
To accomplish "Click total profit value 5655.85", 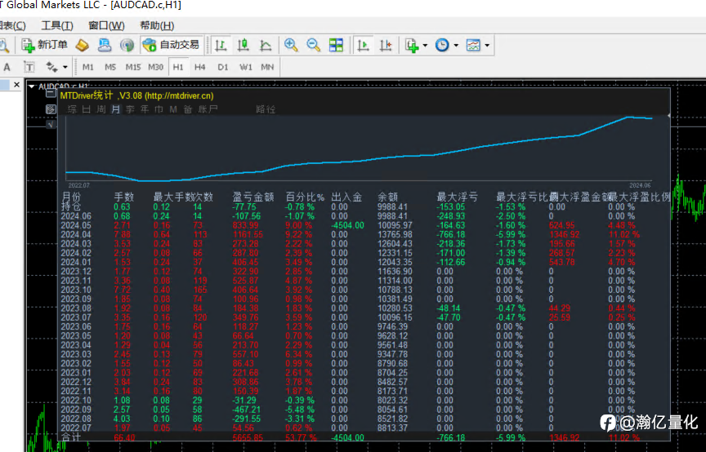I will (x=248, y=437).
